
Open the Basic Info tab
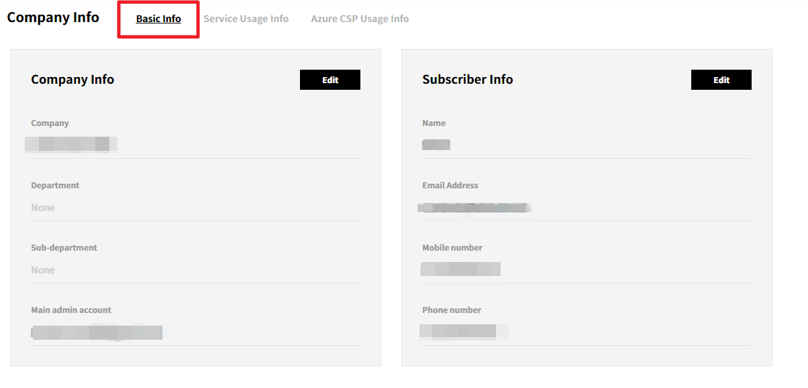[x=158, y=19]
